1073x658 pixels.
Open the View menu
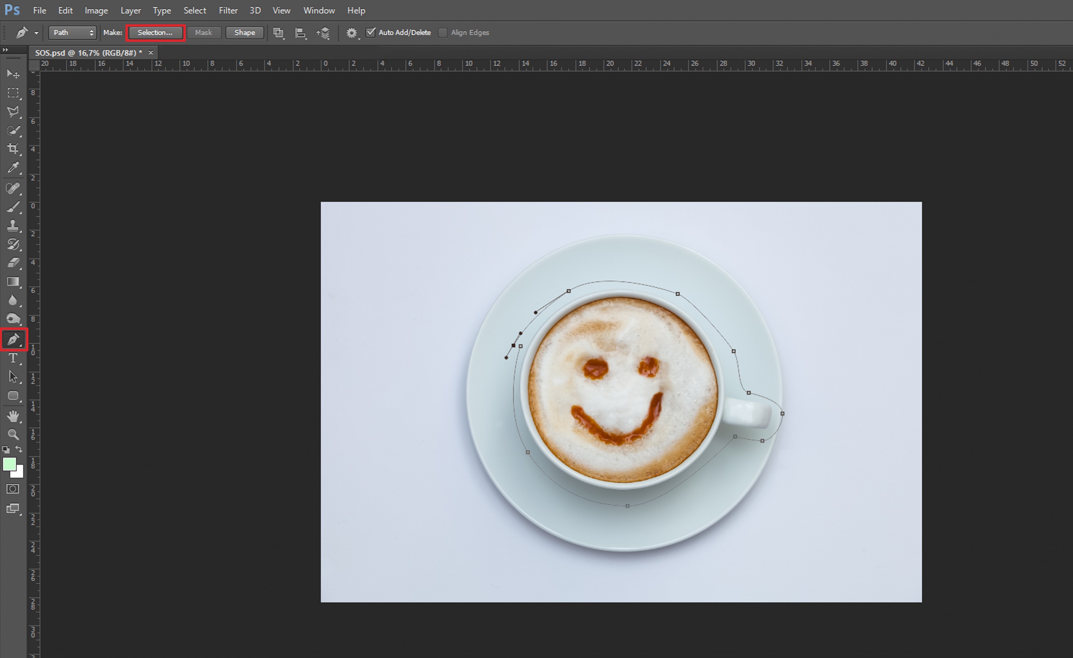[281, 10]
